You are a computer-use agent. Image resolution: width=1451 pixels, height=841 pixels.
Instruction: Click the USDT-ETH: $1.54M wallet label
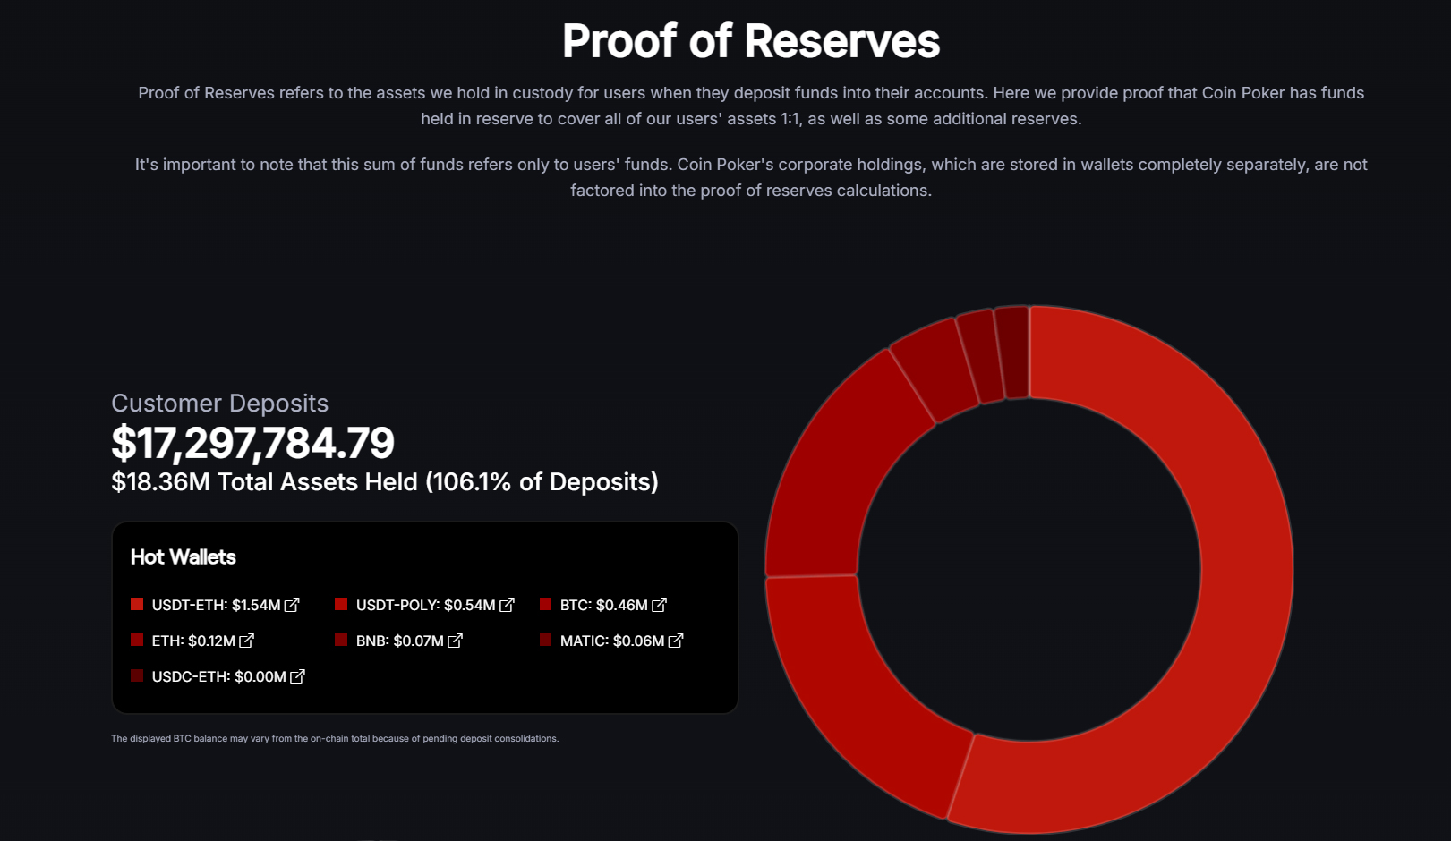[x=216, y=605]
